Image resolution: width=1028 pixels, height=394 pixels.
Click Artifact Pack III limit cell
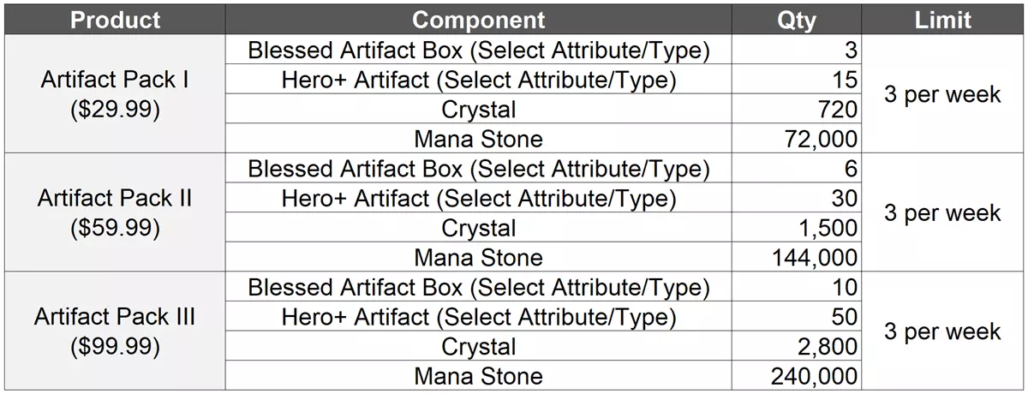[942, 331]
